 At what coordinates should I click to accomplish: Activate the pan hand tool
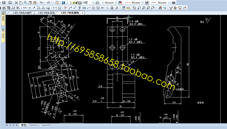click(134, 8)
